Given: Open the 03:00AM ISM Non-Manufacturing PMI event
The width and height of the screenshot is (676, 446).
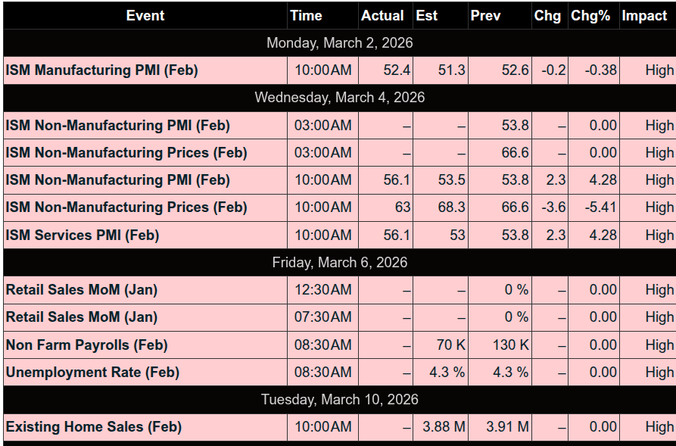Looking at the screenshot, I should point(118,126).
